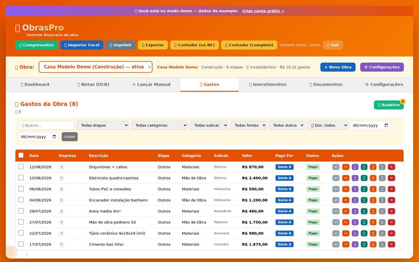Open Todos status filter dropdown
The image size is (419, 262).
click(x=287, y=125)
